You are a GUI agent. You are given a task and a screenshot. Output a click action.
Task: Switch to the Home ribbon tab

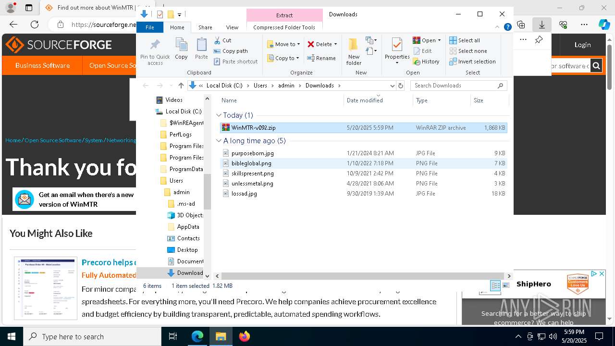[177, 27]
